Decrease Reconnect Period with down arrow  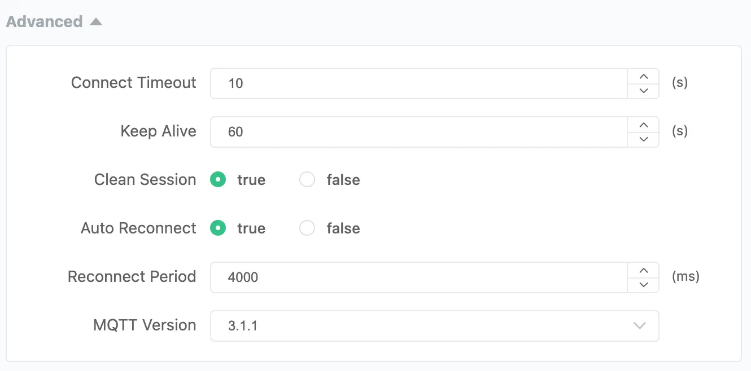643,285
